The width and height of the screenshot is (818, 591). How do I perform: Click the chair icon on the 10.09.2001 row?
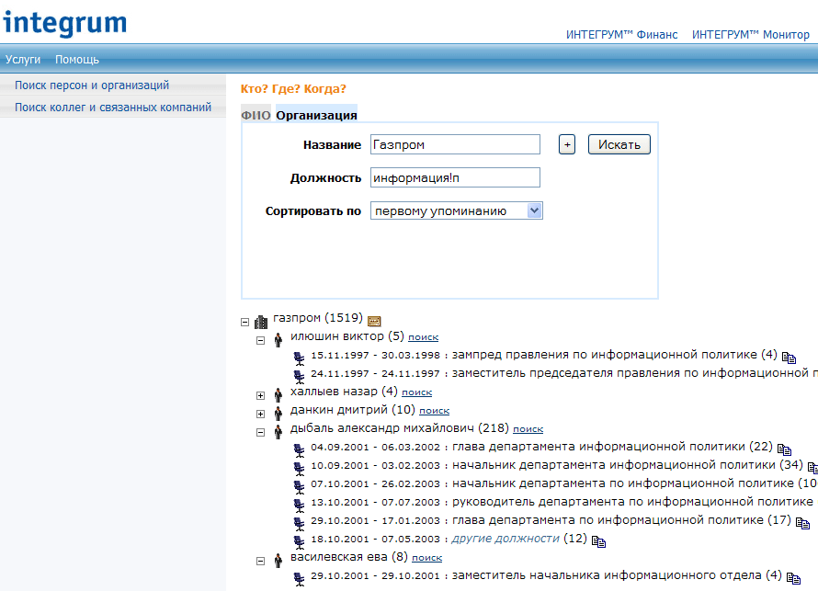point(299,469)
